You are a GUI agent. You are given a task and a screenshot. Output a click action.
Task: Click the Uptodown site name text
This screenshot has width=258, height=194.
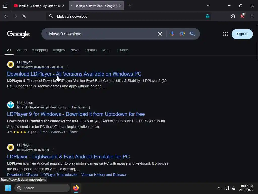(x=25, y=103)
